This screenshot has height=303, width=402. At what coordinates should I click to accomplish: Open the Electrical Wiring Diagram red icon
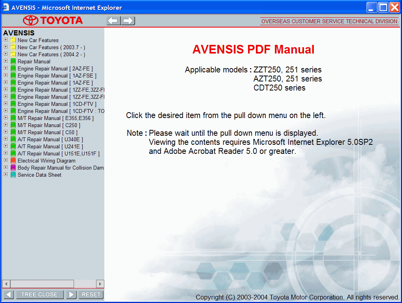tap(13, 161)
